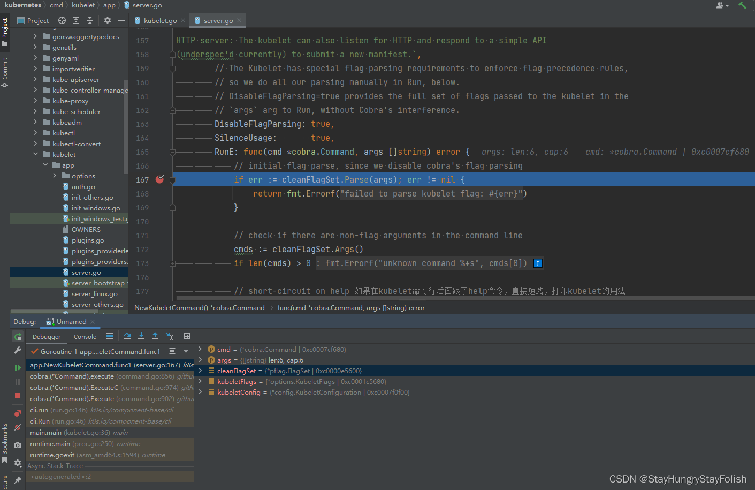Click kubelet breadcrumb in navigation bar
Image resolution: width=755 pixels, height=490 pixels.
(83, 5)
